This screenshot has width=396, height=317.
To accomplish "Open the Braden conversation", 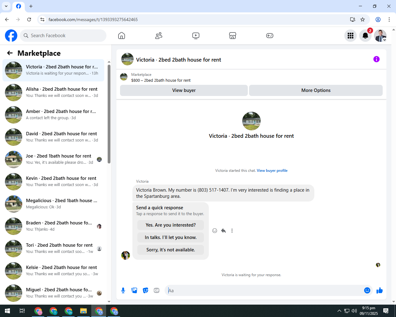I will point(53,226).
